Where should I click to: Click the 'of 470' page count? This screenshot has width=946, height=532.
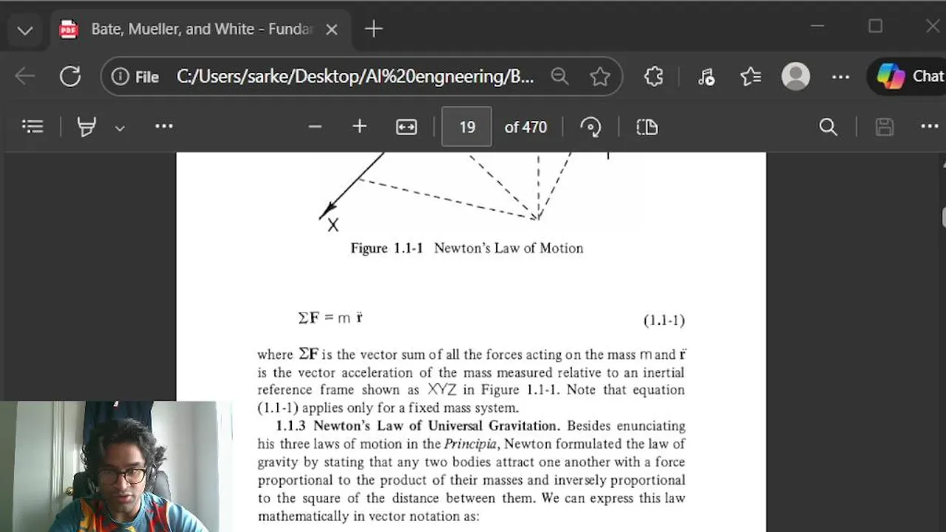tap(525, 127)
